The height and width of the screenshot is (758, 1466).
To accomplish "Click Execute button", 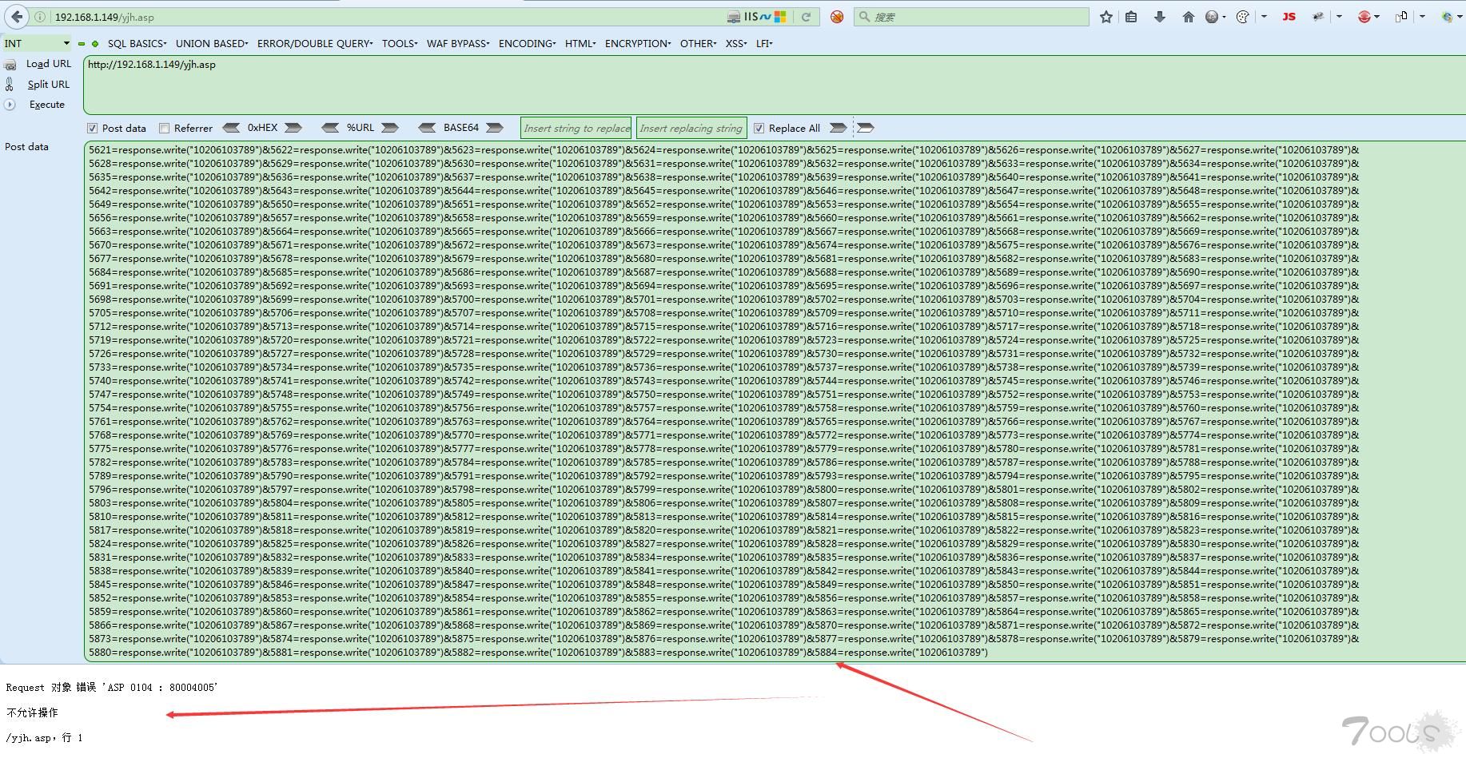I will [x=47, y=105].
